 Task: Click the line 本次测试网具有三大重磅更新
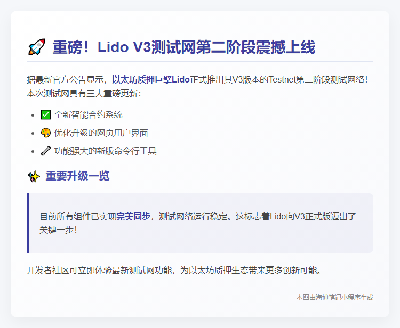pos(84,94)
